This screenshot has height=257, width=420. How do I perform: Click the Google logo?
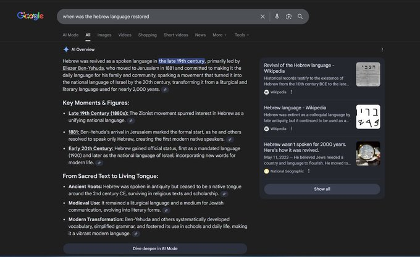[30, 16]
